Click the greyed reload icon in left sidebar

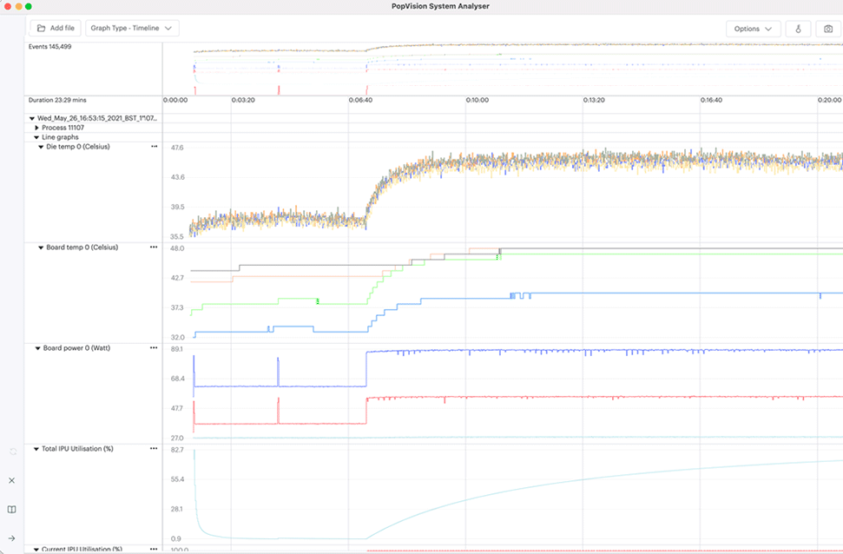[13, 452]
